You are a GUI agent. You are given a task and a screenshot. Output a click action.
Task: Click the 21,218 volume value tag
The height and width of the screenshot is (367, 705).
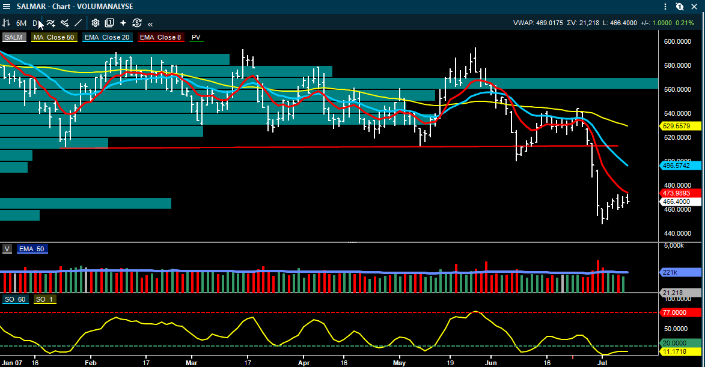pyautogui.click(x=680, y=293)
